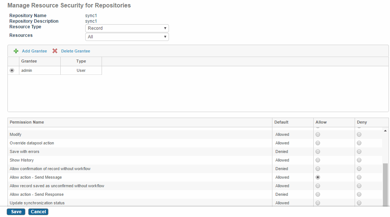Image resolution: width=390 pixels, height=217 pixels.
Task: Select the admin grantee radio button
Action: pos(12,70)
